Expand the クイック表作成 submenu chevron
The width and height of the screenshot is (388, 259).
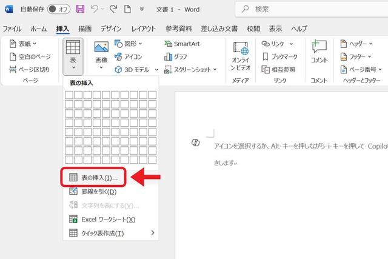click(x=153, y=233)
